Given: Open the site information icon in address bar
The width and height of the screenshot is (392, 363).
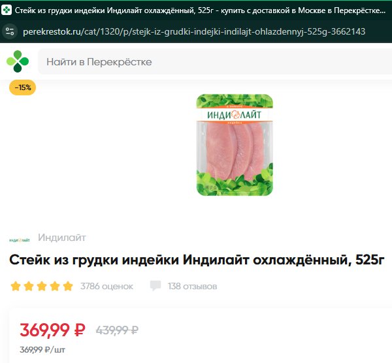Looking at the screenshot, I should tap(10, 31).
